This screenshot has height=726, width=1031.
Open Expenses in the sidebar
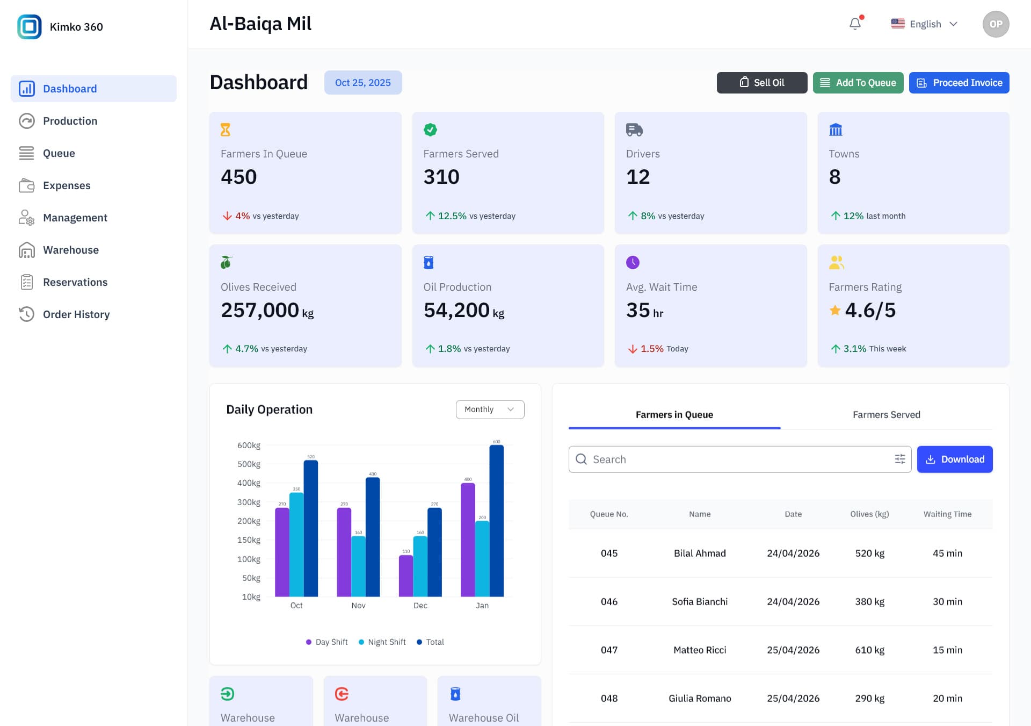coord(93,185)
